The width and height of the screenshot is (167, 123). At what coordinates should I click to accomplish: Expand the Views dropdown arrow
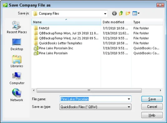tap(139, 13)
